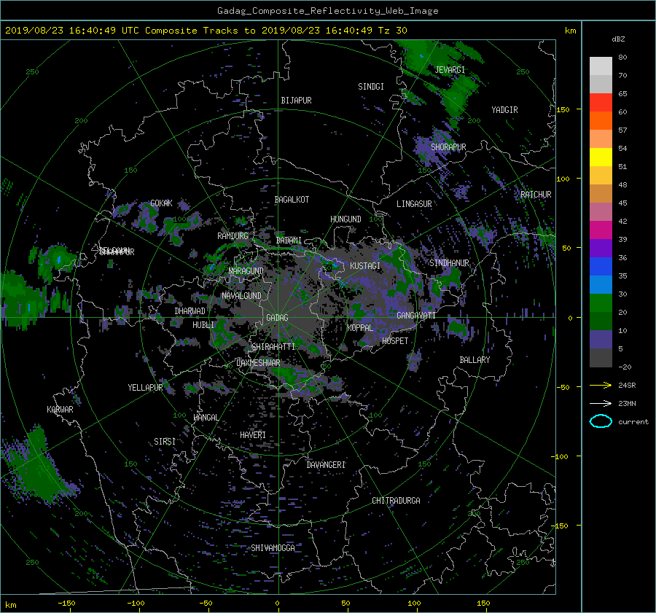Click the HAVERI city label
Image resolution: width=656 pixels, height=613 pixels.
coord(253,435)
